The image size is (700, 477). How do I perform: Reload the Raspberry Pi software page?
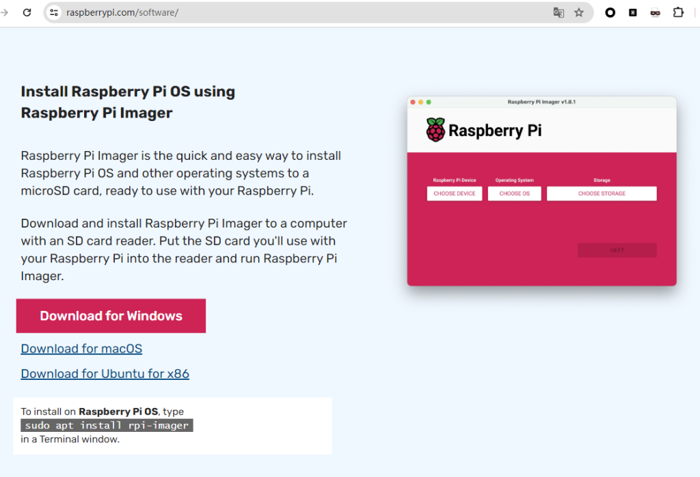pos(27,12)
